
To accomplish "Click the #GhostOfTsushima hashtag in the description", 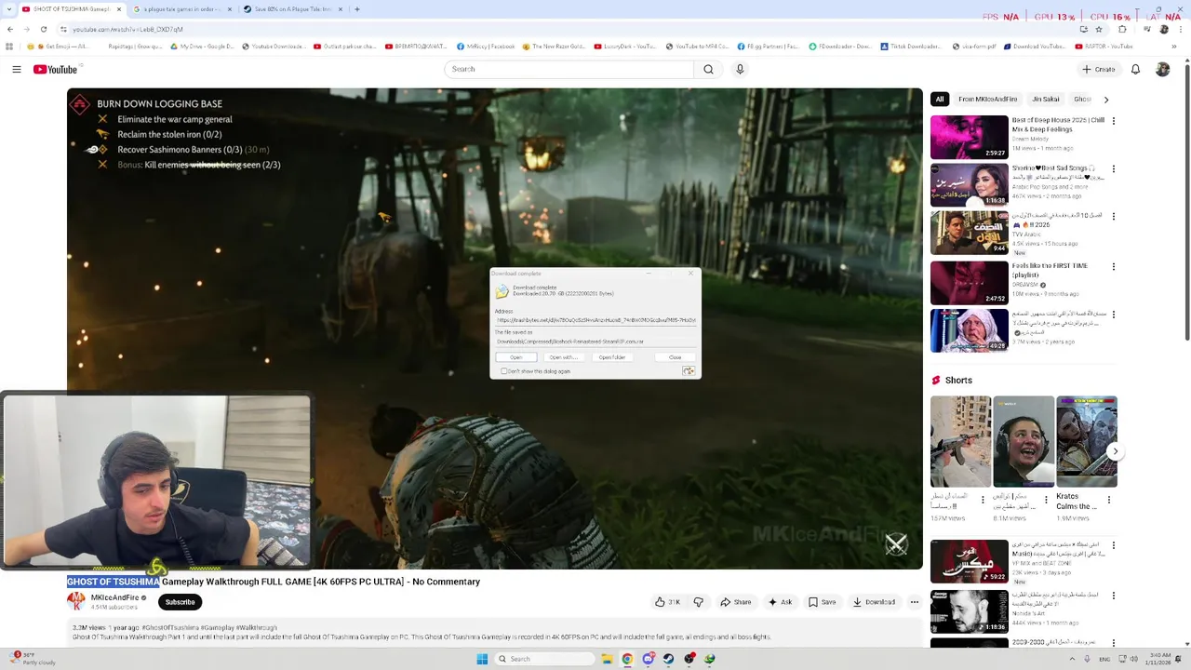I will click(x=170, y=628).
